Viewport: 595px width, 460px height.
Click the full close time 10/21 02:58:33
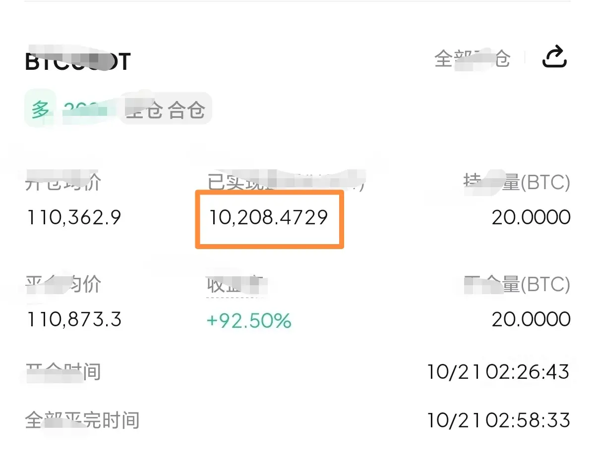[x=498, y=420]
